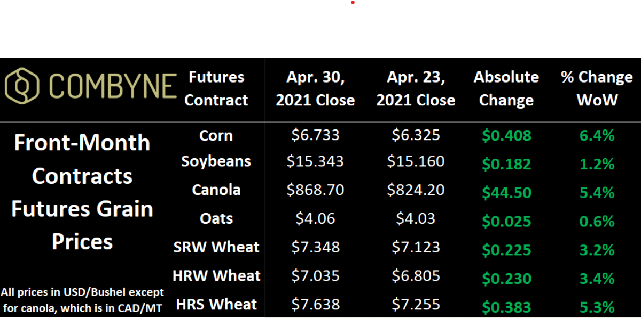Select the Soybeans row label

click(x=216, y=161)
